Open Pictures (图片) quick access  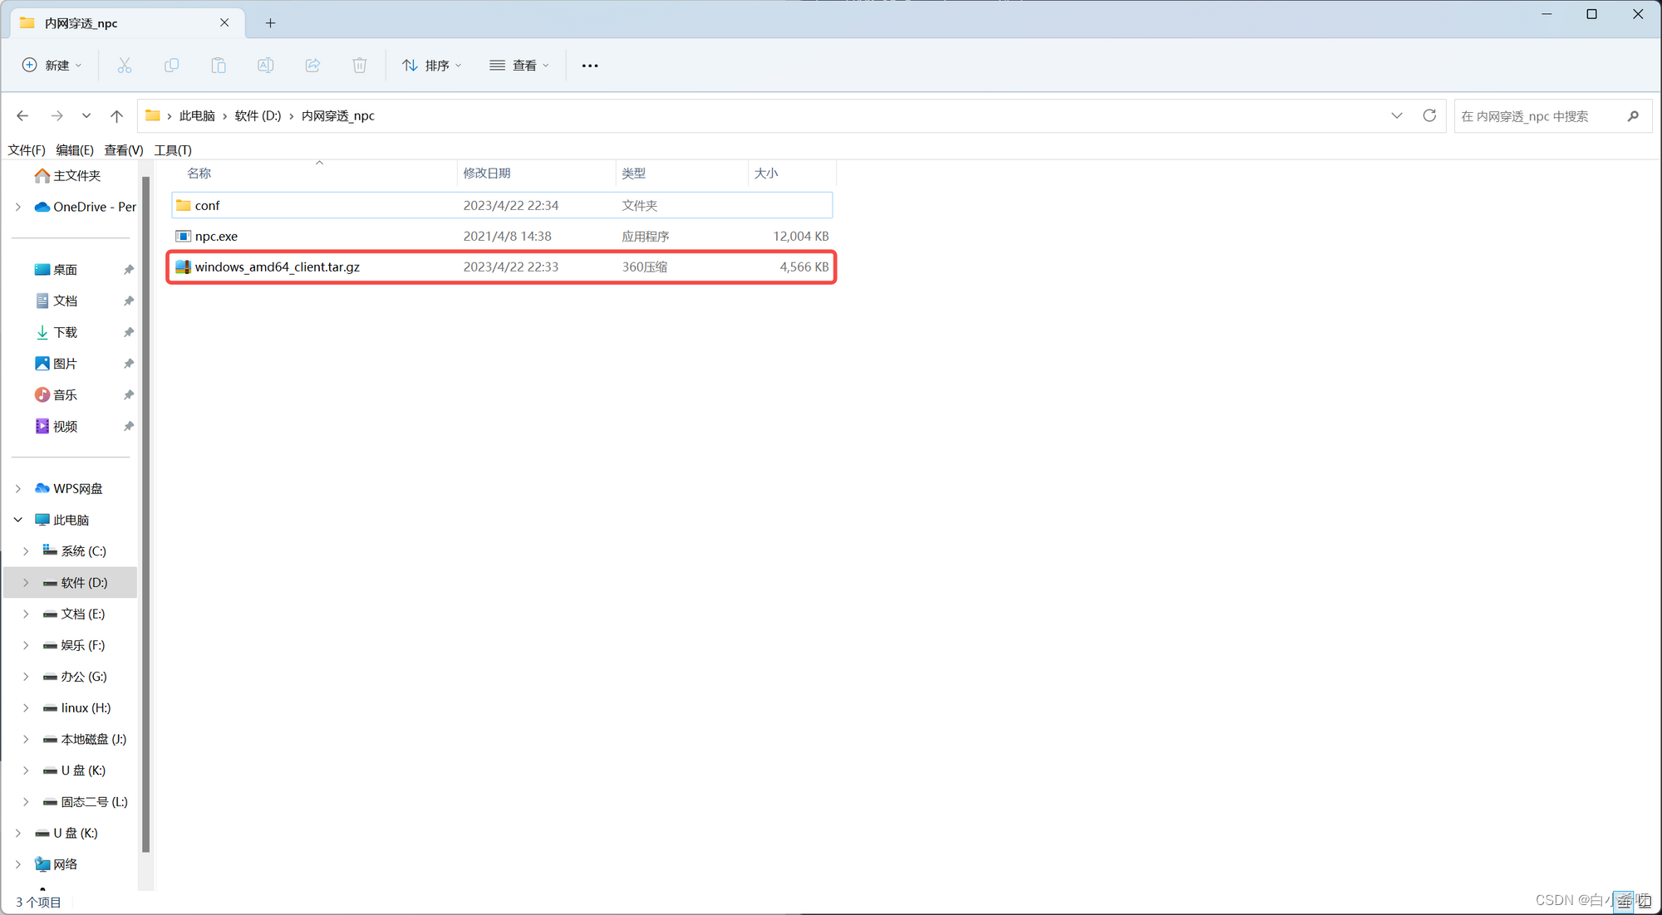57,364
